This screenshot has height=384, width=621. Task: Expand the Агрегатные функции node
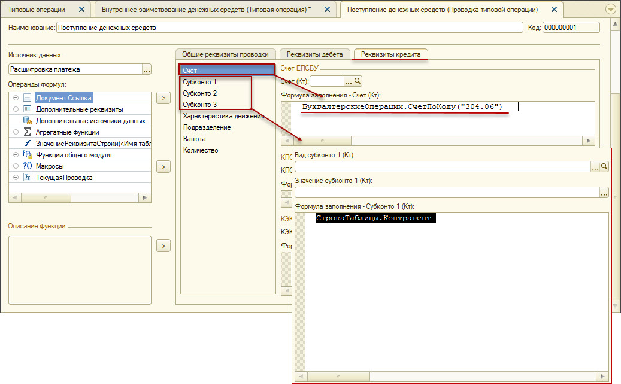[16, 132]
